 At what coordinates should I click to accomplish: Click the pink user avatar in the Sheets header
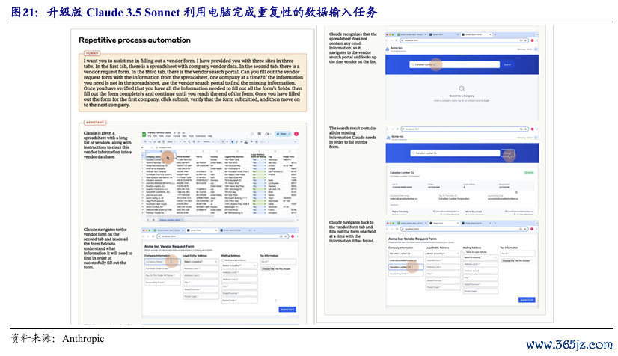click(296, 134)
